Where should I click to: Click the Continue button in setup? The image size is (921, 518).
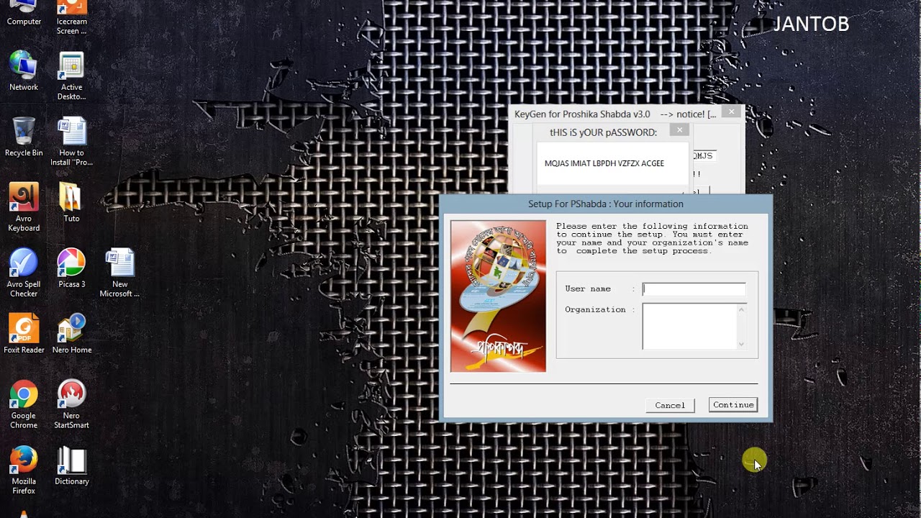tap(733, 405)
